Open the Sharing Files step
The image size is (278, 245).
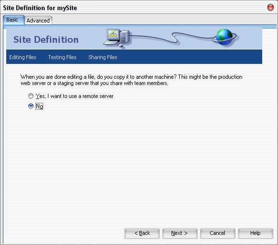pyautogui.click(x=103, y=57)
